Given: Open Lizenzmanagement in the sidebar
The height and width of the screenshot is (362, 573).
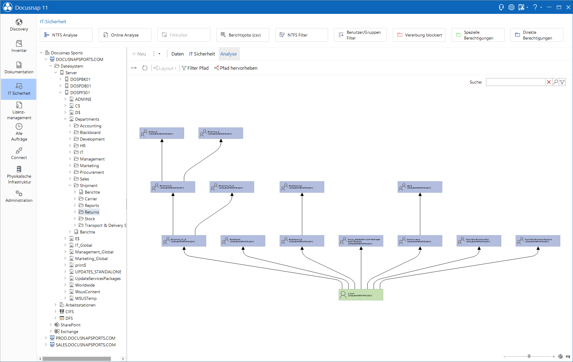Looking at the screenshot, I should point(19,111).
